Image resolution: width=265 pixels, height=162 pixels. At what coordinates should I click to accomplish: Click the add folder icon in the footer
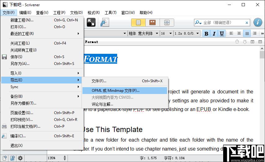click(x=12, y=158)
